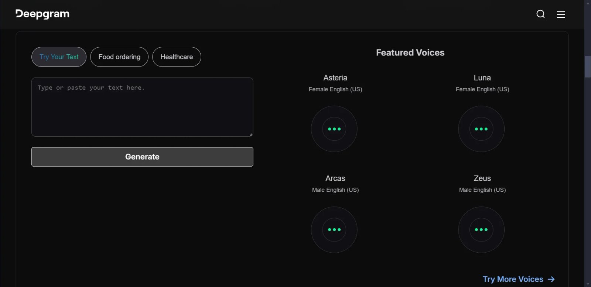
Task: Click Male English (US) under Arcas
Action: [x=335, y=190]
